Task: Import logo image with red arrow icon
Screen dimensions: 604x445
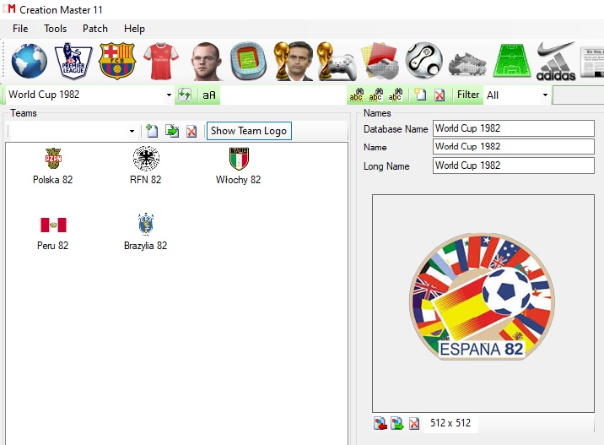Action: [380, 423]
